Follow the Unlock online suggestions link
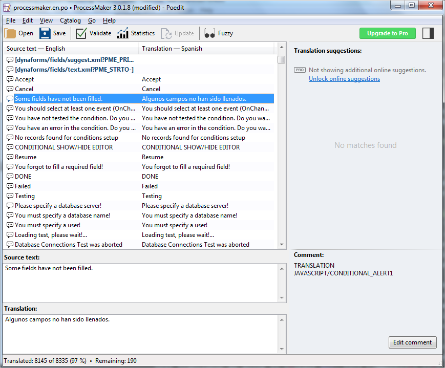Screen dimensions: 445x368 coord(344,79)
